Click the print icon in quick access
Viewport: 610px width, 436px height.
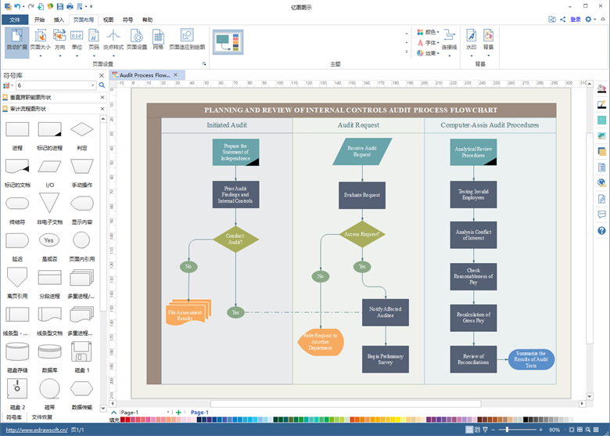[70, 6]
